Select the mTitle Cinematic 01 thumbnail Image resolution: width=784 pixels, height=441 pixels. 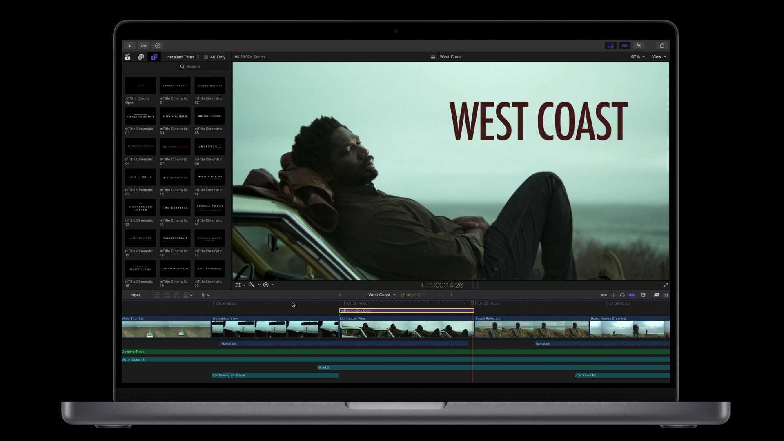pyautogui.click(x=175, y=85)
